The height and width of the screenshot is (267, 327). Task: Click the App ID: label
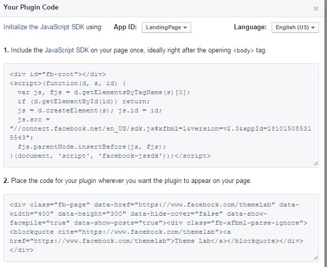[x=125, y=27]
